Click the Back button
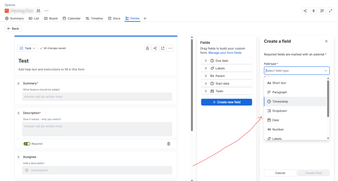Viewport: 338px width, 181px height. tap(13, 28)
